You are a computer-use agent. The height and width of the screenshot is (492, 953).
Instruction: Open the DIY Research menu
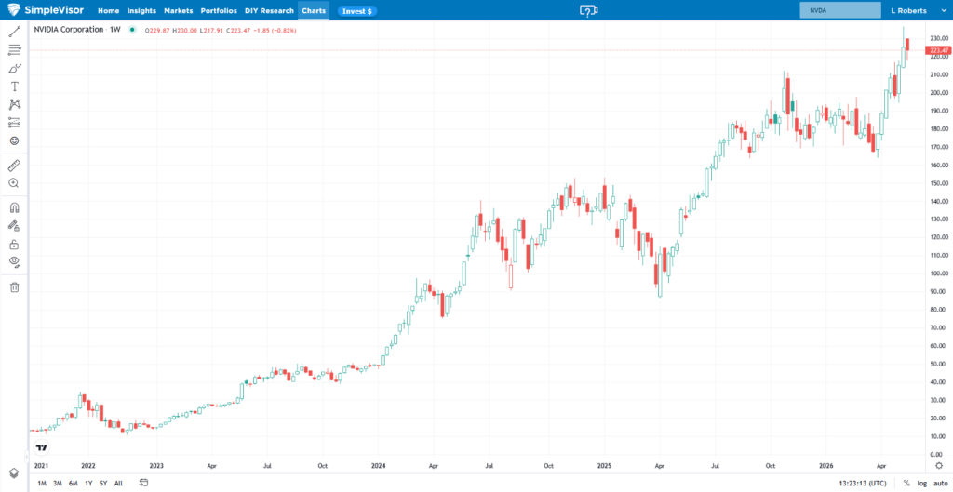coord(269,11)
